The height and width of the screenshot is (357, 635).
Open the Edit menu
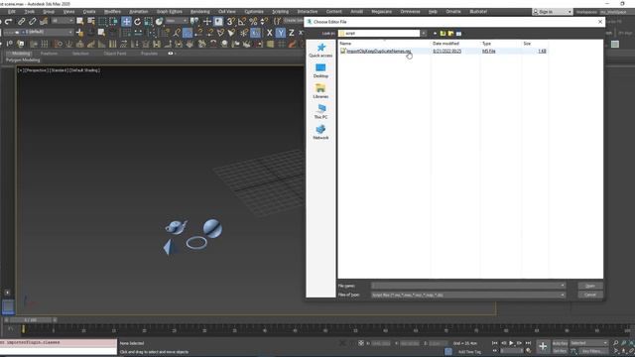(11, 12)
